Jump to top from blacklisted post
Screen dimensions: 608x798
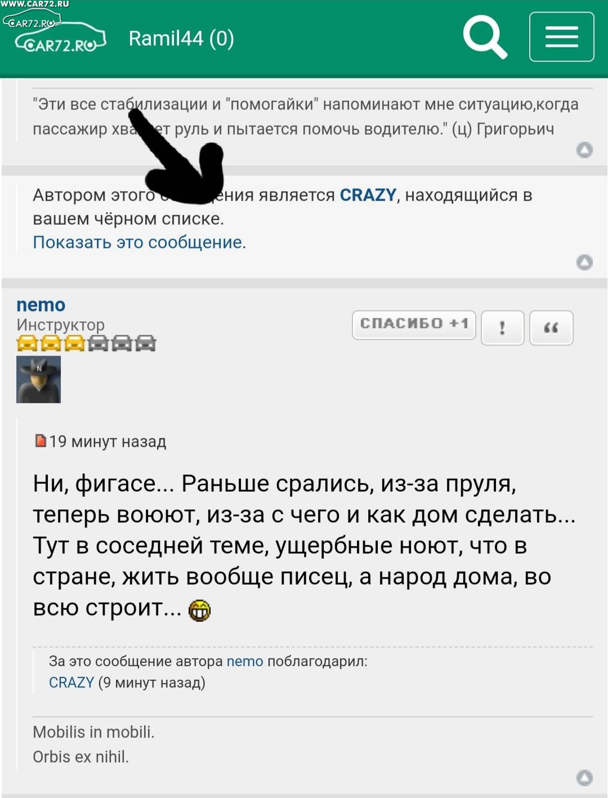(585, 262)
